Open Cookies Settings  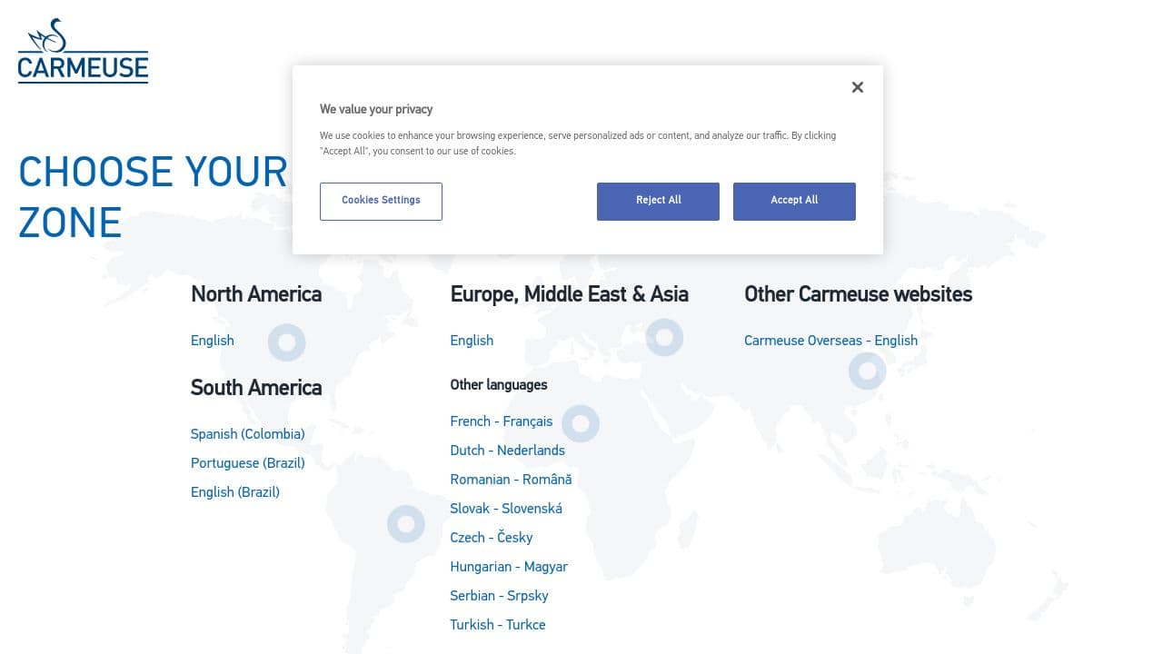pyautogui.click(x=381, y=201)
